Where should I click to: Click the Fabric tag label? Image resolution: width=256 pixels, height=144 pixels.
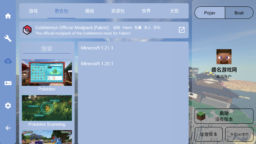point(127,28)
